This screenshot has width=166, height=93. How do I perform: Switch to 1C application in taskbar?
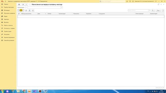29,91
